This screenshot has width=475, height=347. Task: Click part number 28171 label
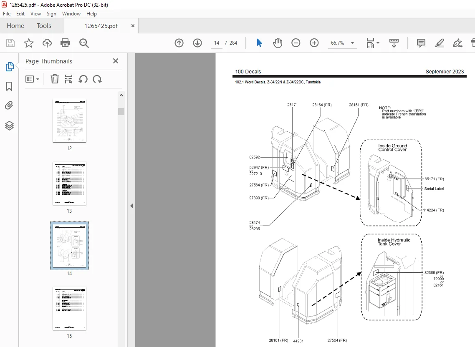click(x=292, y=105)
